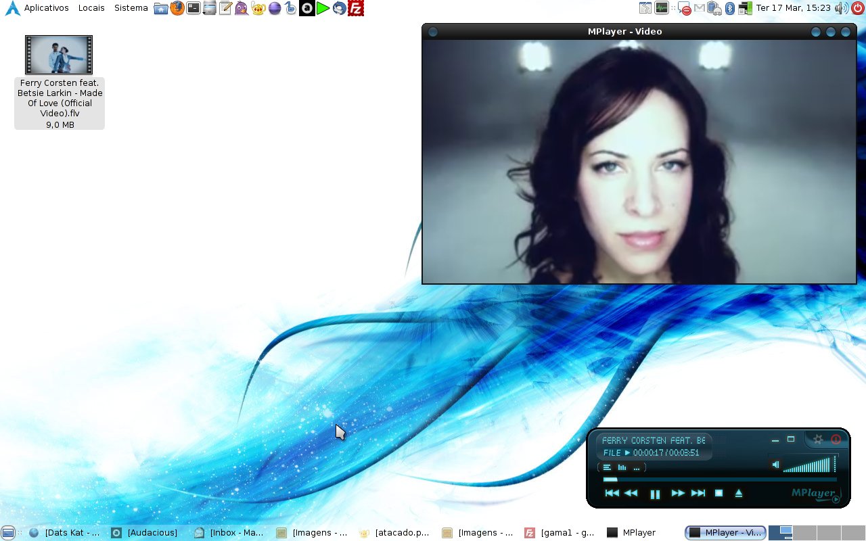Open the MPlayer equalizer bars icon
Image resolution: width=866 pixels, height=541 pixels.
[622, 467]
